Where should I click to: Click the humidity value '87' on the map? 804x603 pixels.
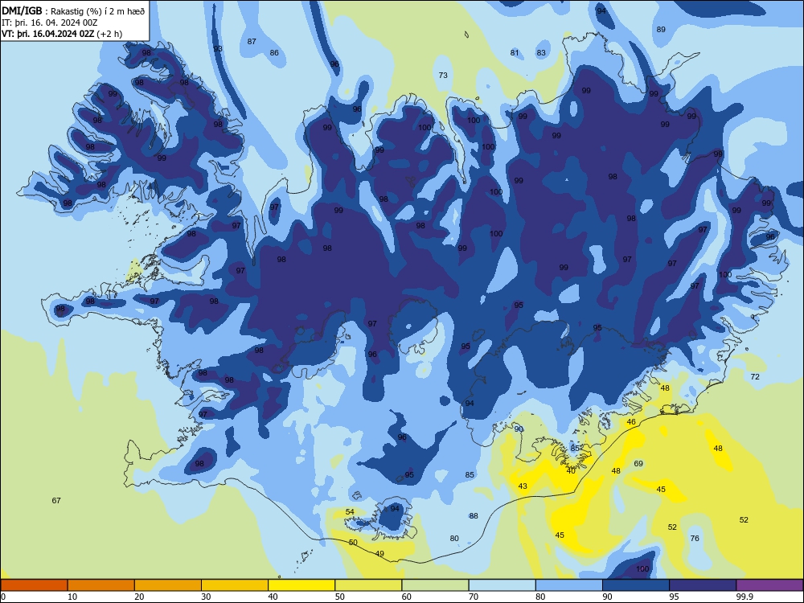pyautogui.click(x=252, y=42)
